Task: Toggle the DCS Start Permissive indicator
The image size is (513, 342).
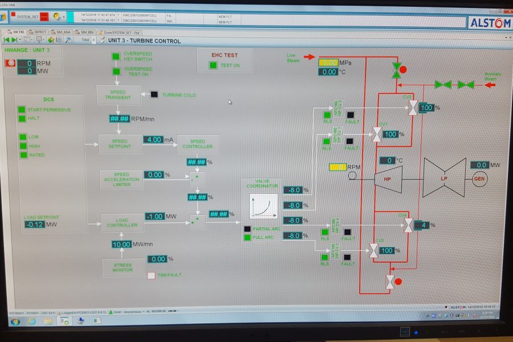Action: click(x=22, y=109)
